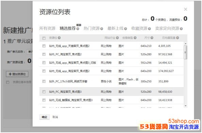
Task: Click help icon next to 网站行业 header
Action: pos(117,38)
